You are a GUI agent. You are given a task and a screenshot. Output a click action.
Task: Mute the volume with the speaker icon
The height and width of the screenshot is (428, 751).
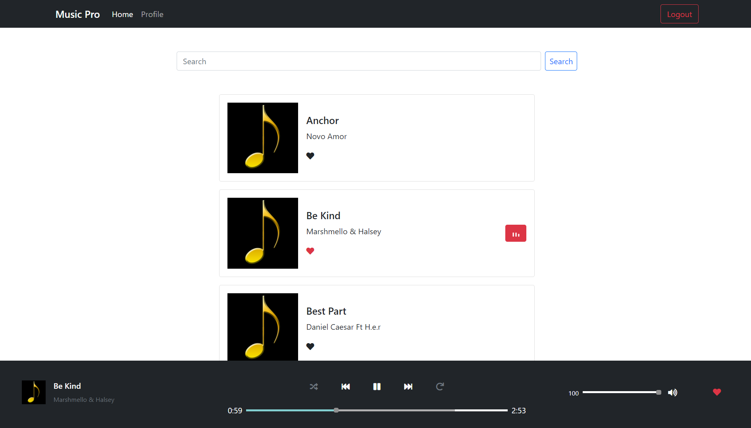point(673,392)
